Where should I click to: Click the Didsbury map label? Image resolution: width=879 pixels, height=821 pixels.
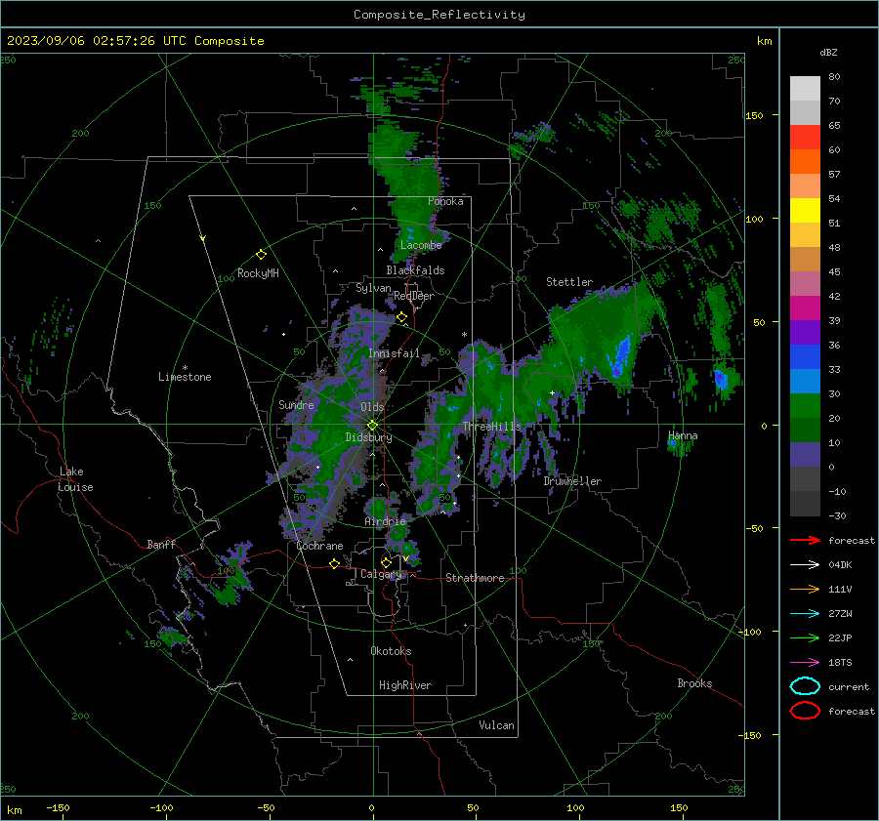pos(368,437)
